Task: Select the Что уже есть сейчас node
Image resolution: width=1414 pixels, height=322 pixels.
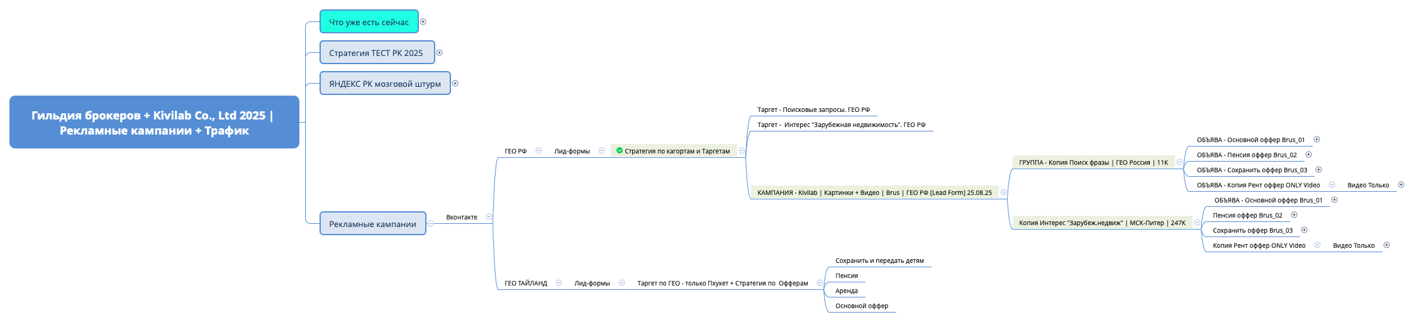Action: 369,22
